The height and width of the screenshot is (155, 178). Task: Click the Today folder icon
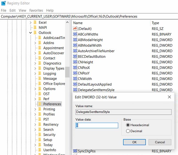[x=40, y=145]
